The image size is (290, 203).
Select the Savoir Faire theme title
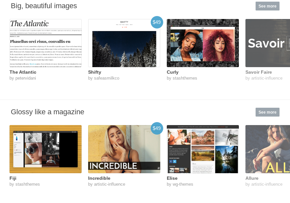[x=259, y=72]
